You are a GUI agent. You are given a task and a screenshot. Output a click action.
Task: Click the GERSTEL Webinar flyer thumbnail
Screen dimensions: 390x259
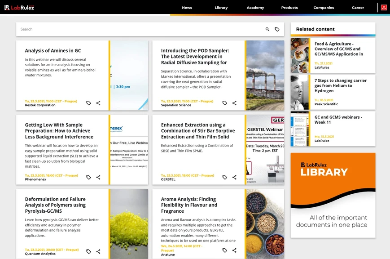265,150
